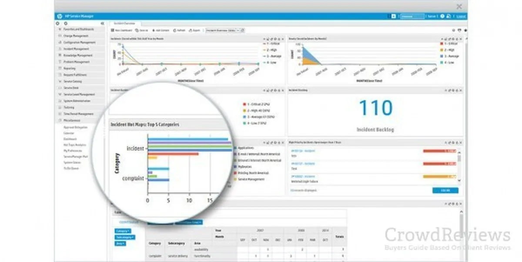Open Tailoring in the navigation menu

click(x=81, y=107)
